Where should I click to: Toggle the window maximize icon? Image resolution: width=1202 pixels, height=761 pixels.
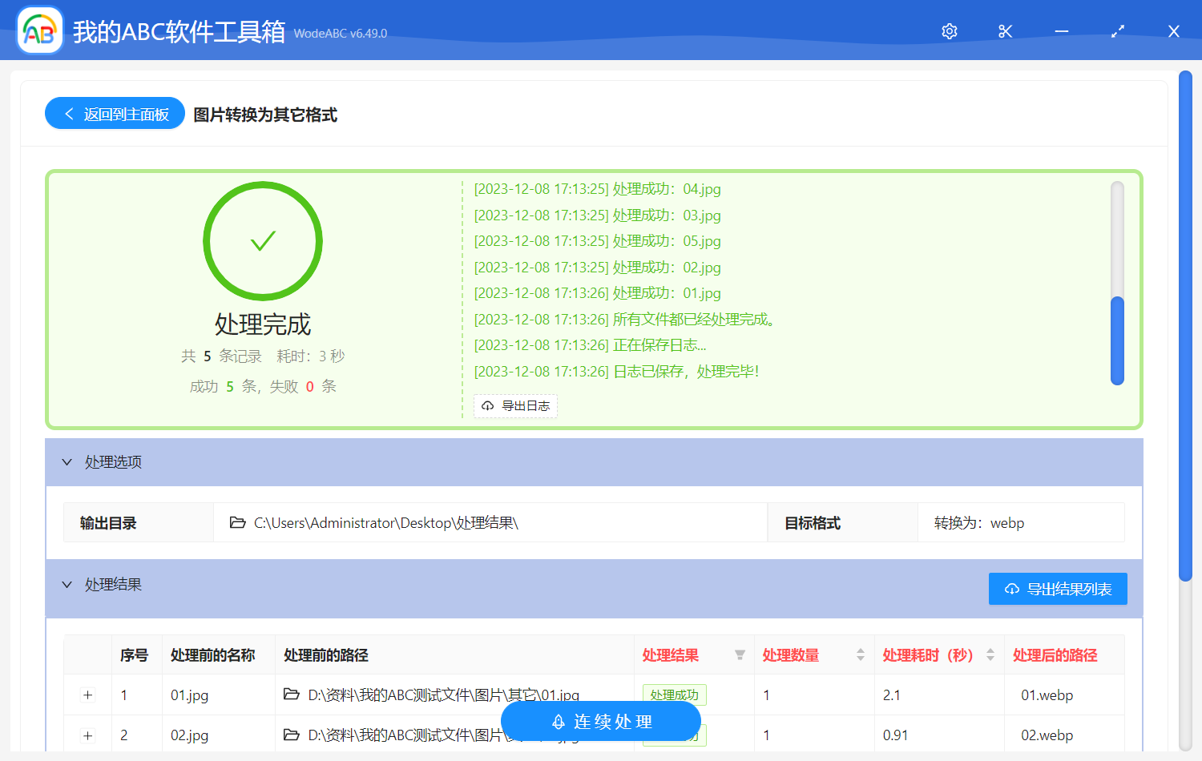coord(1118,31)
